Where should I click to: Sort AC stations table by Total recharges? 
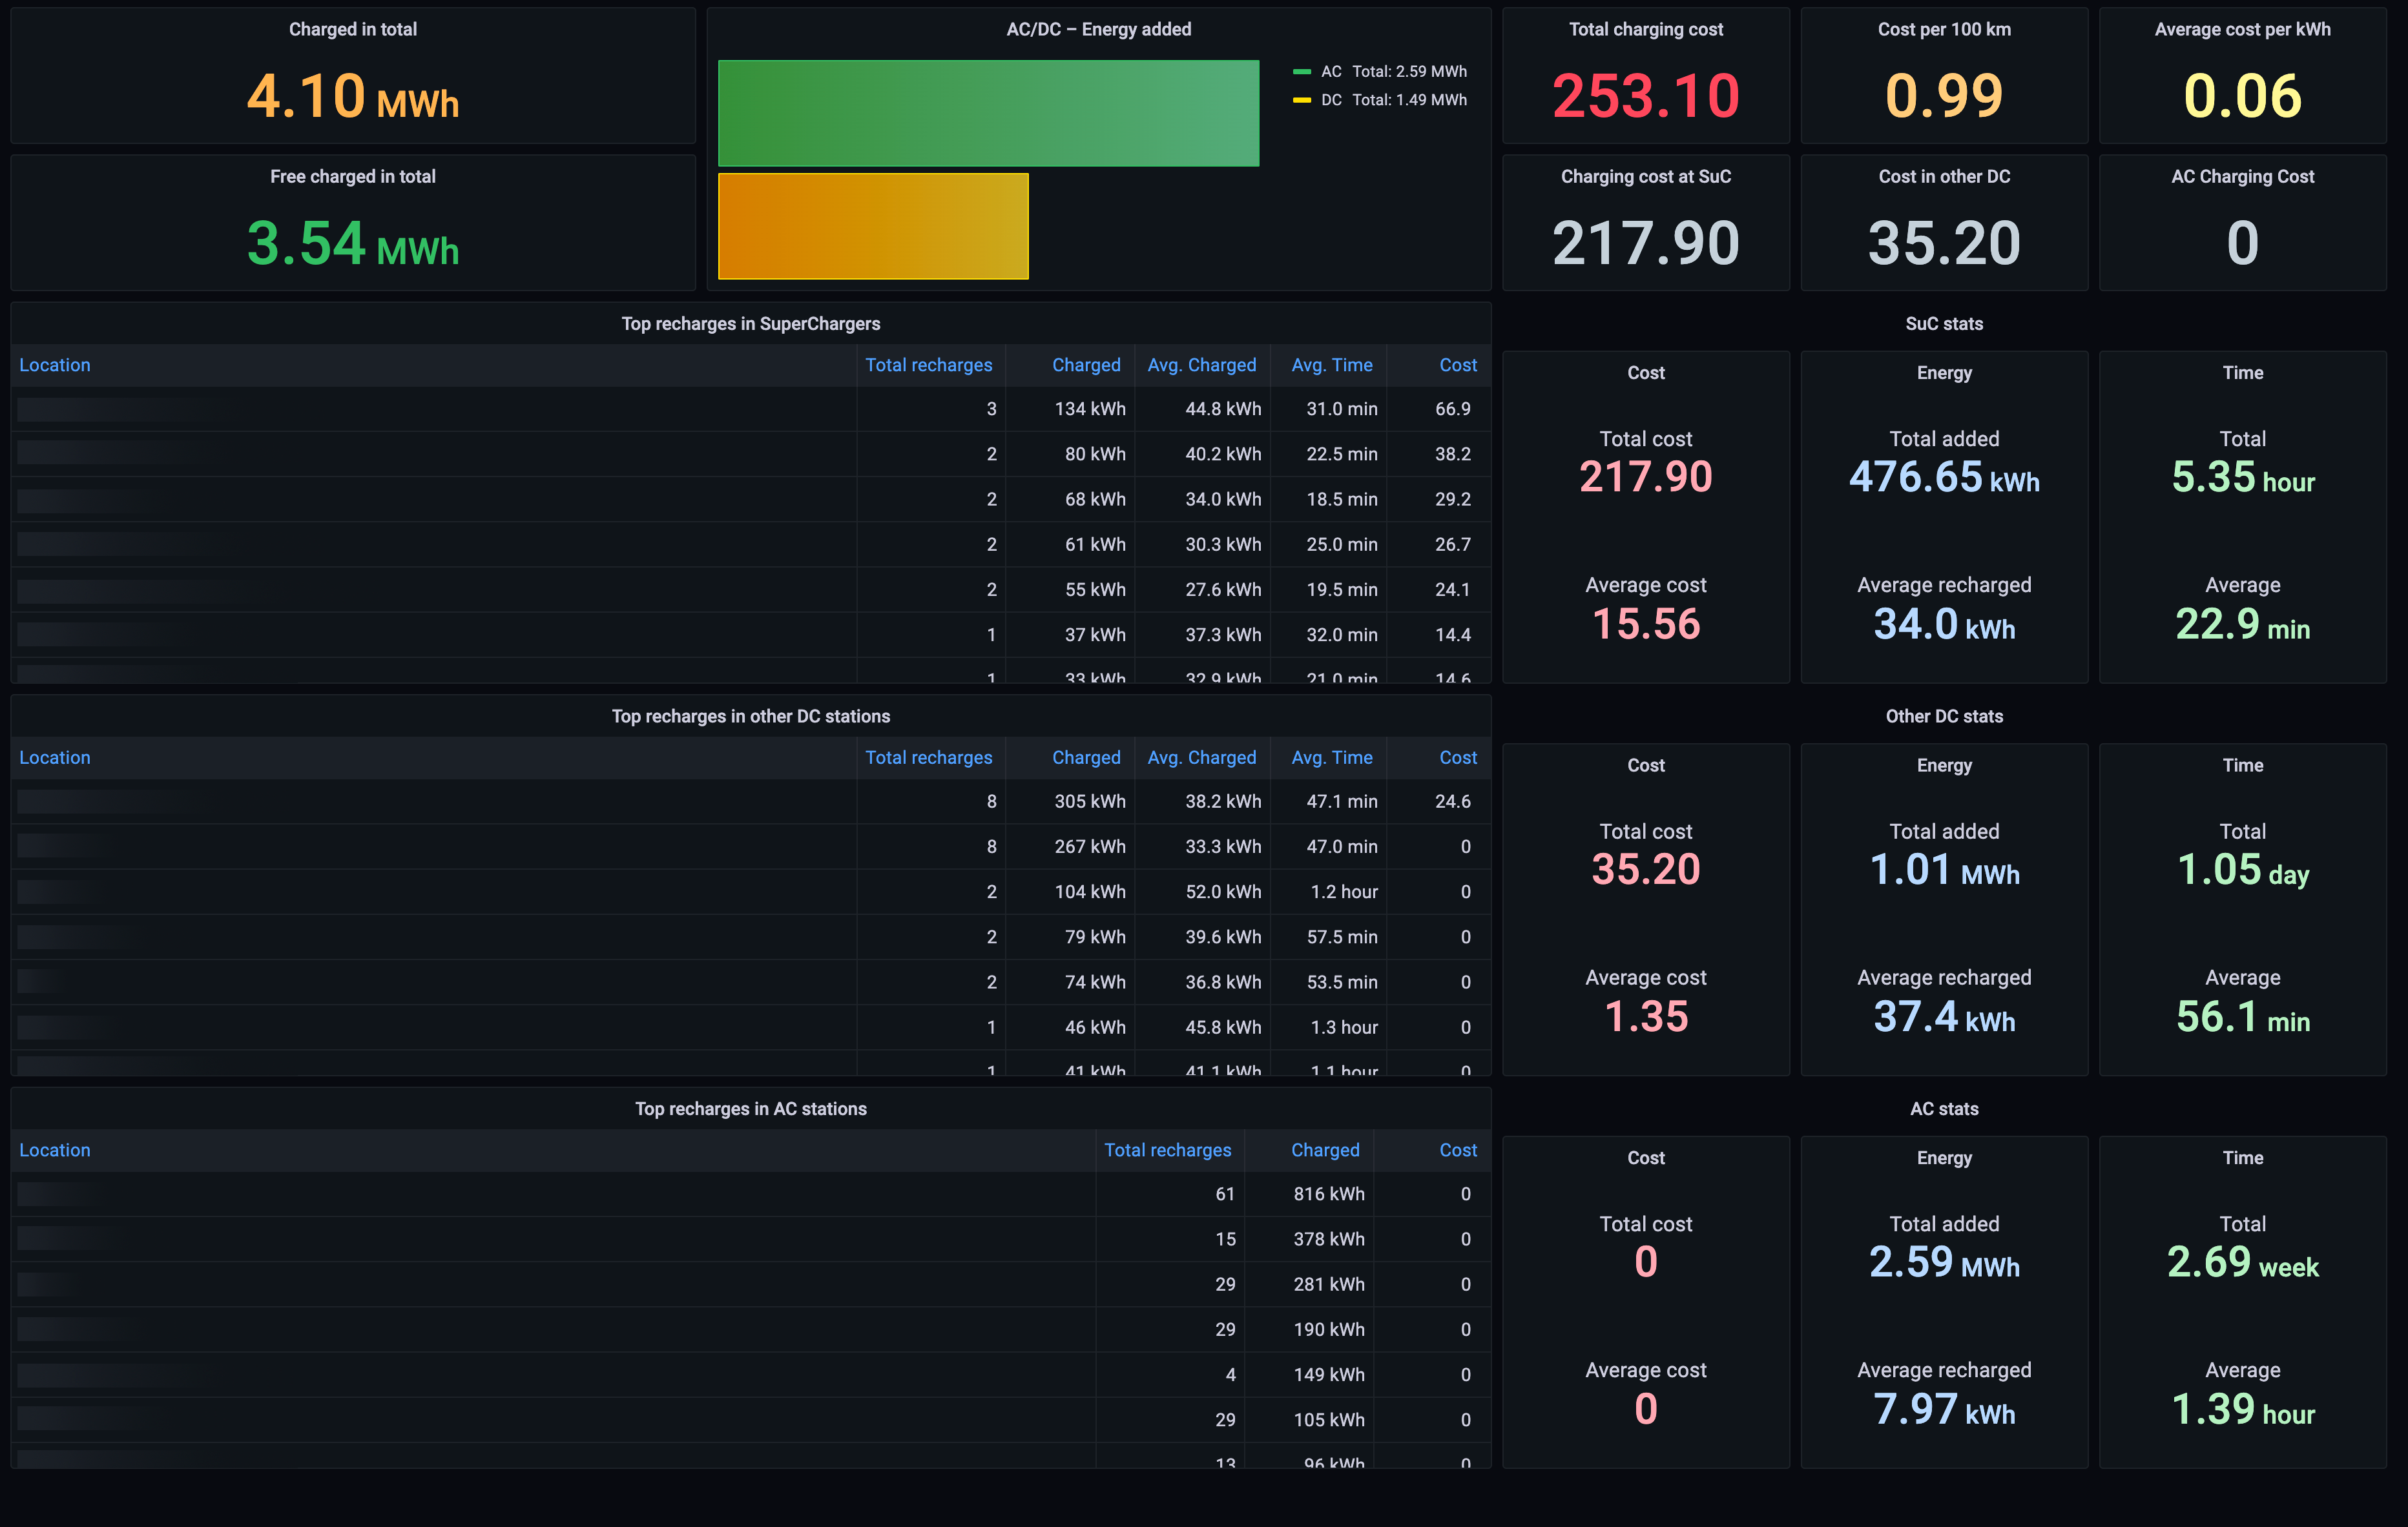pos(1167,1151)
